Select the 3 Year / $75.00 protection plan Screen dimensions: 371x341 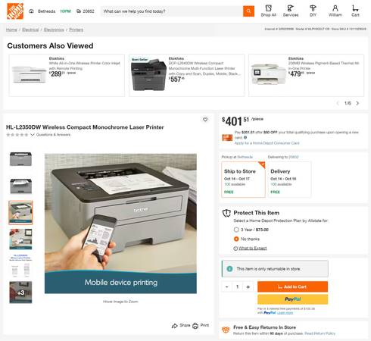[x=236, y=230]
